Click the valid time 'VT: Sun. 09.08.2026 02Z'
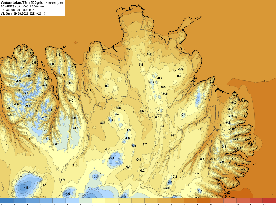Screen dimensions: 276x206 point(18,13)
